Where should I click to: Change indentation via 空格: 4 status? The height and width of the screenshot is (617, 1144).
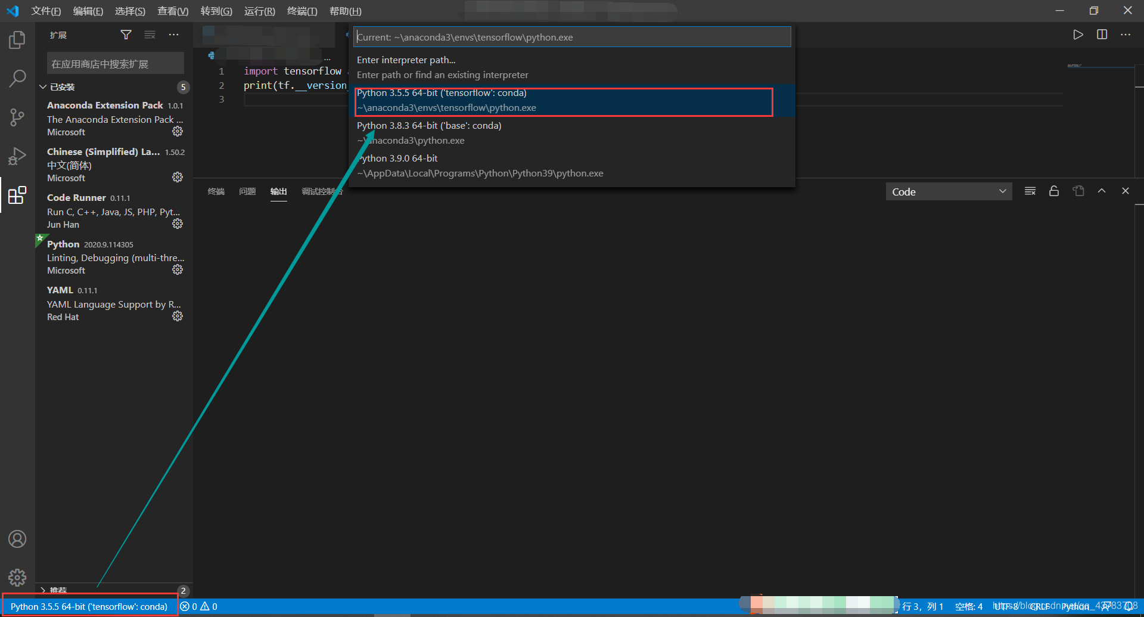point(969,606)
